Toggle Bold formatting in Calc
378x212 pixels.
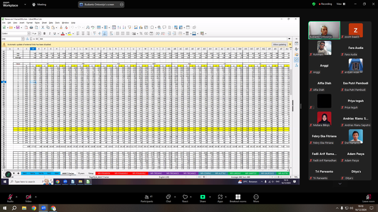click(44, 34)
